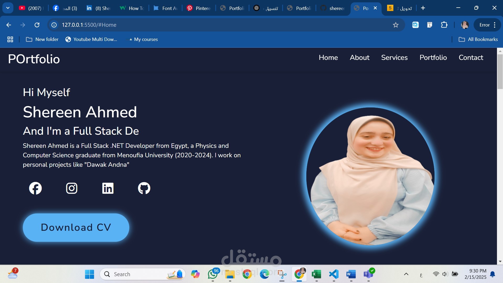Open Microsoft Edge from the taskbar

point(265,274)
